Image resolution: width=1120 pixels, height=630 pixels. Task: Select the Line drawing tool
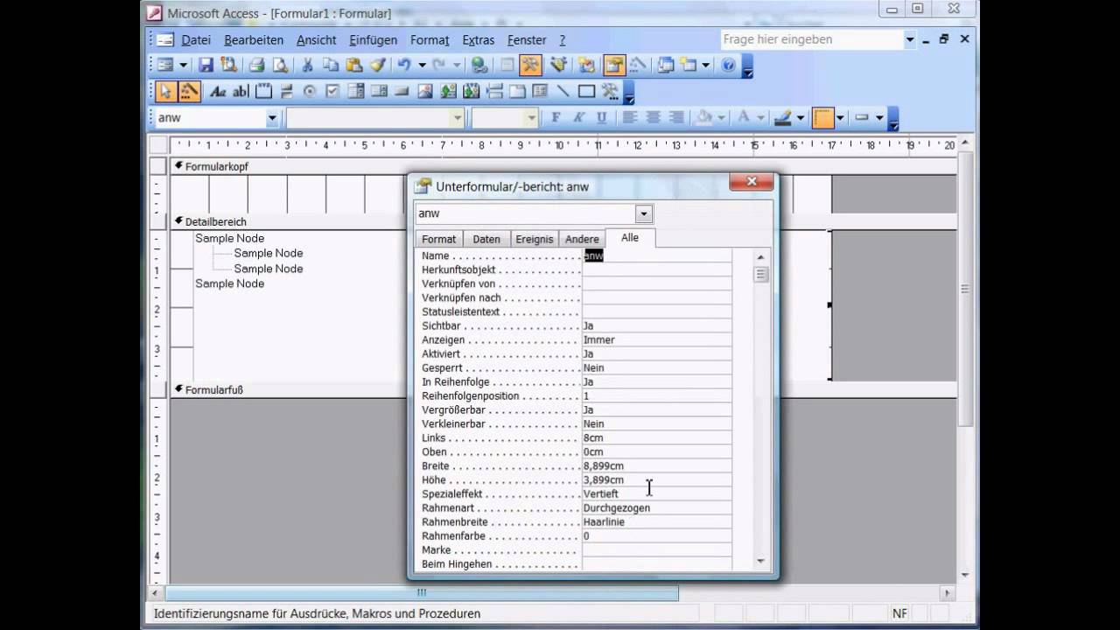click(563, 91)
